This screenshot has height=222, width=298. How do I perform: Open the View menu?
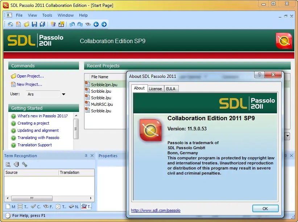point(33,15)
